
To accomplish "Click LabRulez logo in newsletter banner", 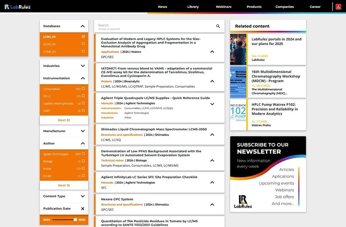I will coord(243,201).
